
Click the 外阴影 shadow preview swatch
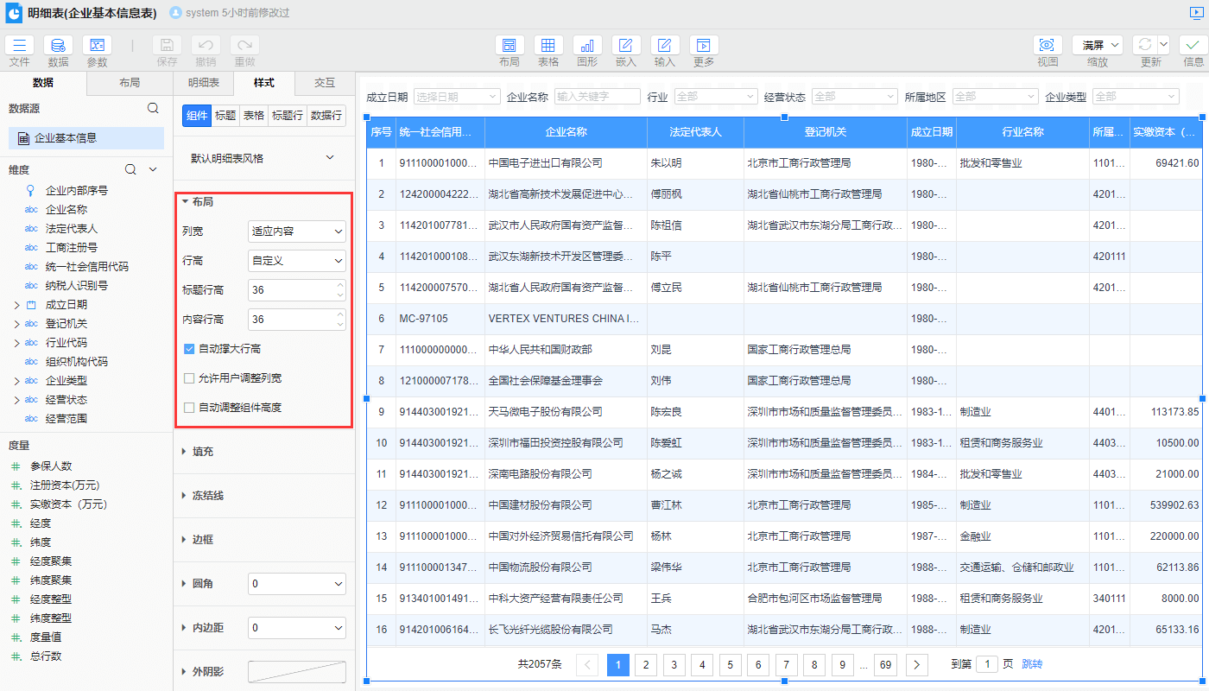[x=296, y=672]
